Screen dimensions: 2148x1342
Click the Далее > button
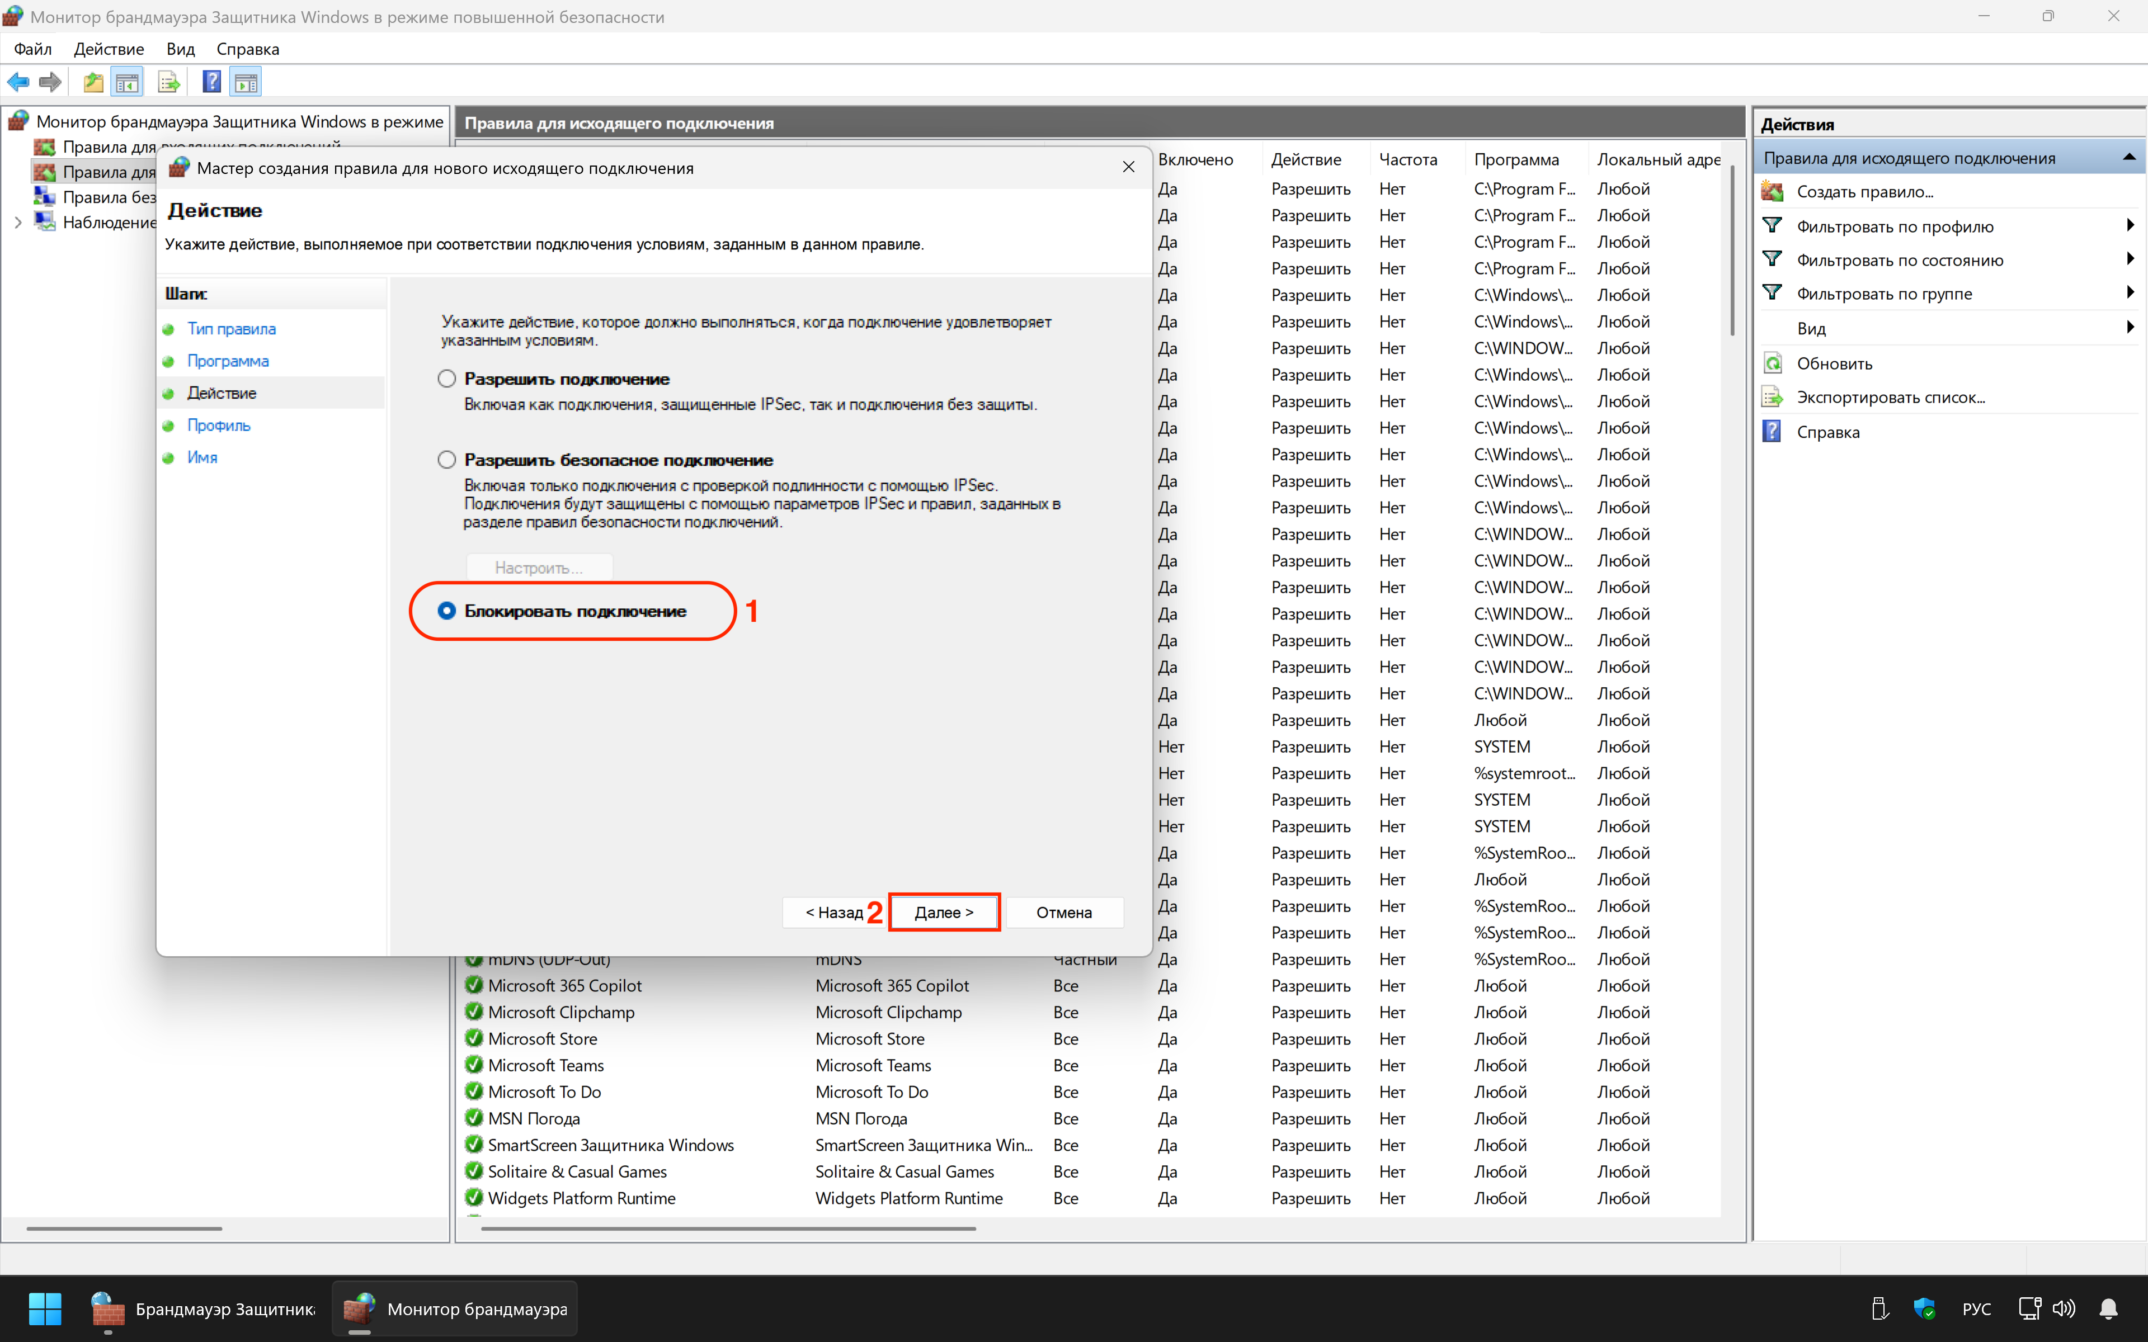click(944, 911)
